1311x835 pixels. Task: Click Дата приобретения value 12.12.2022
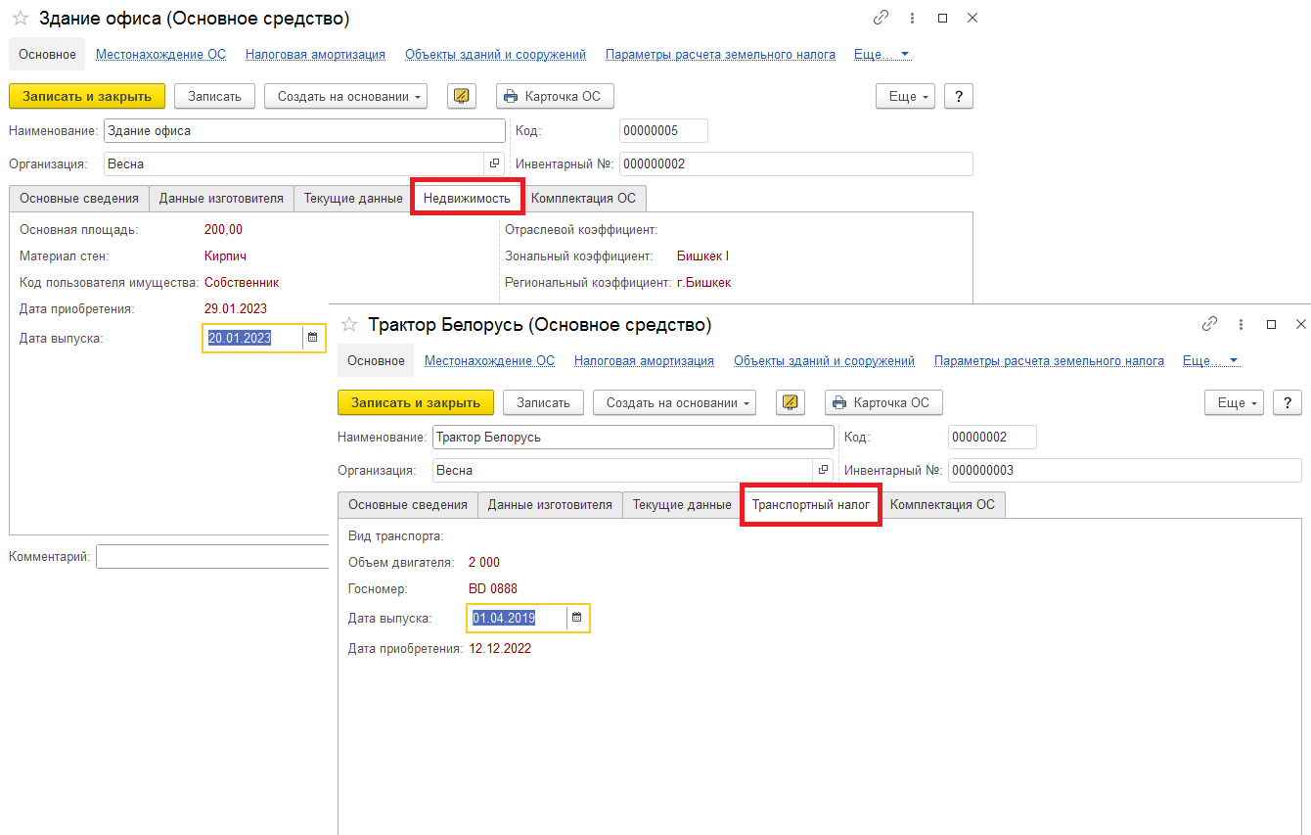[x=500, y=648]
